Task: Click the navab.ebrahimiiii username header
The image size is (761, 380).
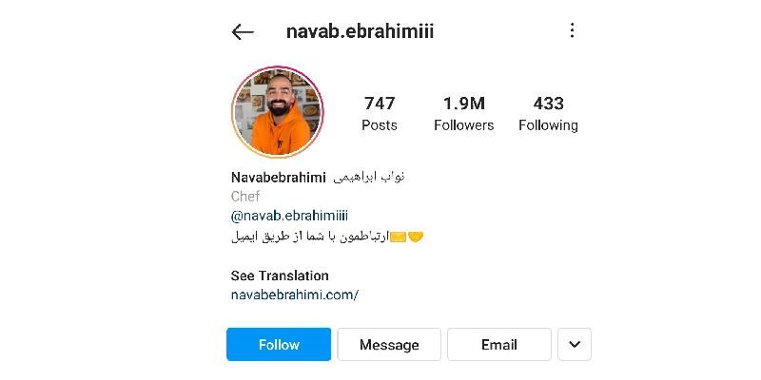Action: 360,31
